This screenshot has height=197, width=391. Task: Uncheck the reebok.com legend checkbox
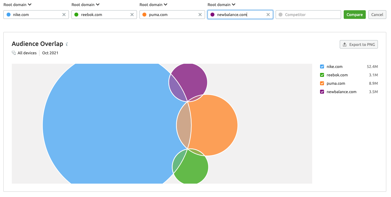point(322,75)
